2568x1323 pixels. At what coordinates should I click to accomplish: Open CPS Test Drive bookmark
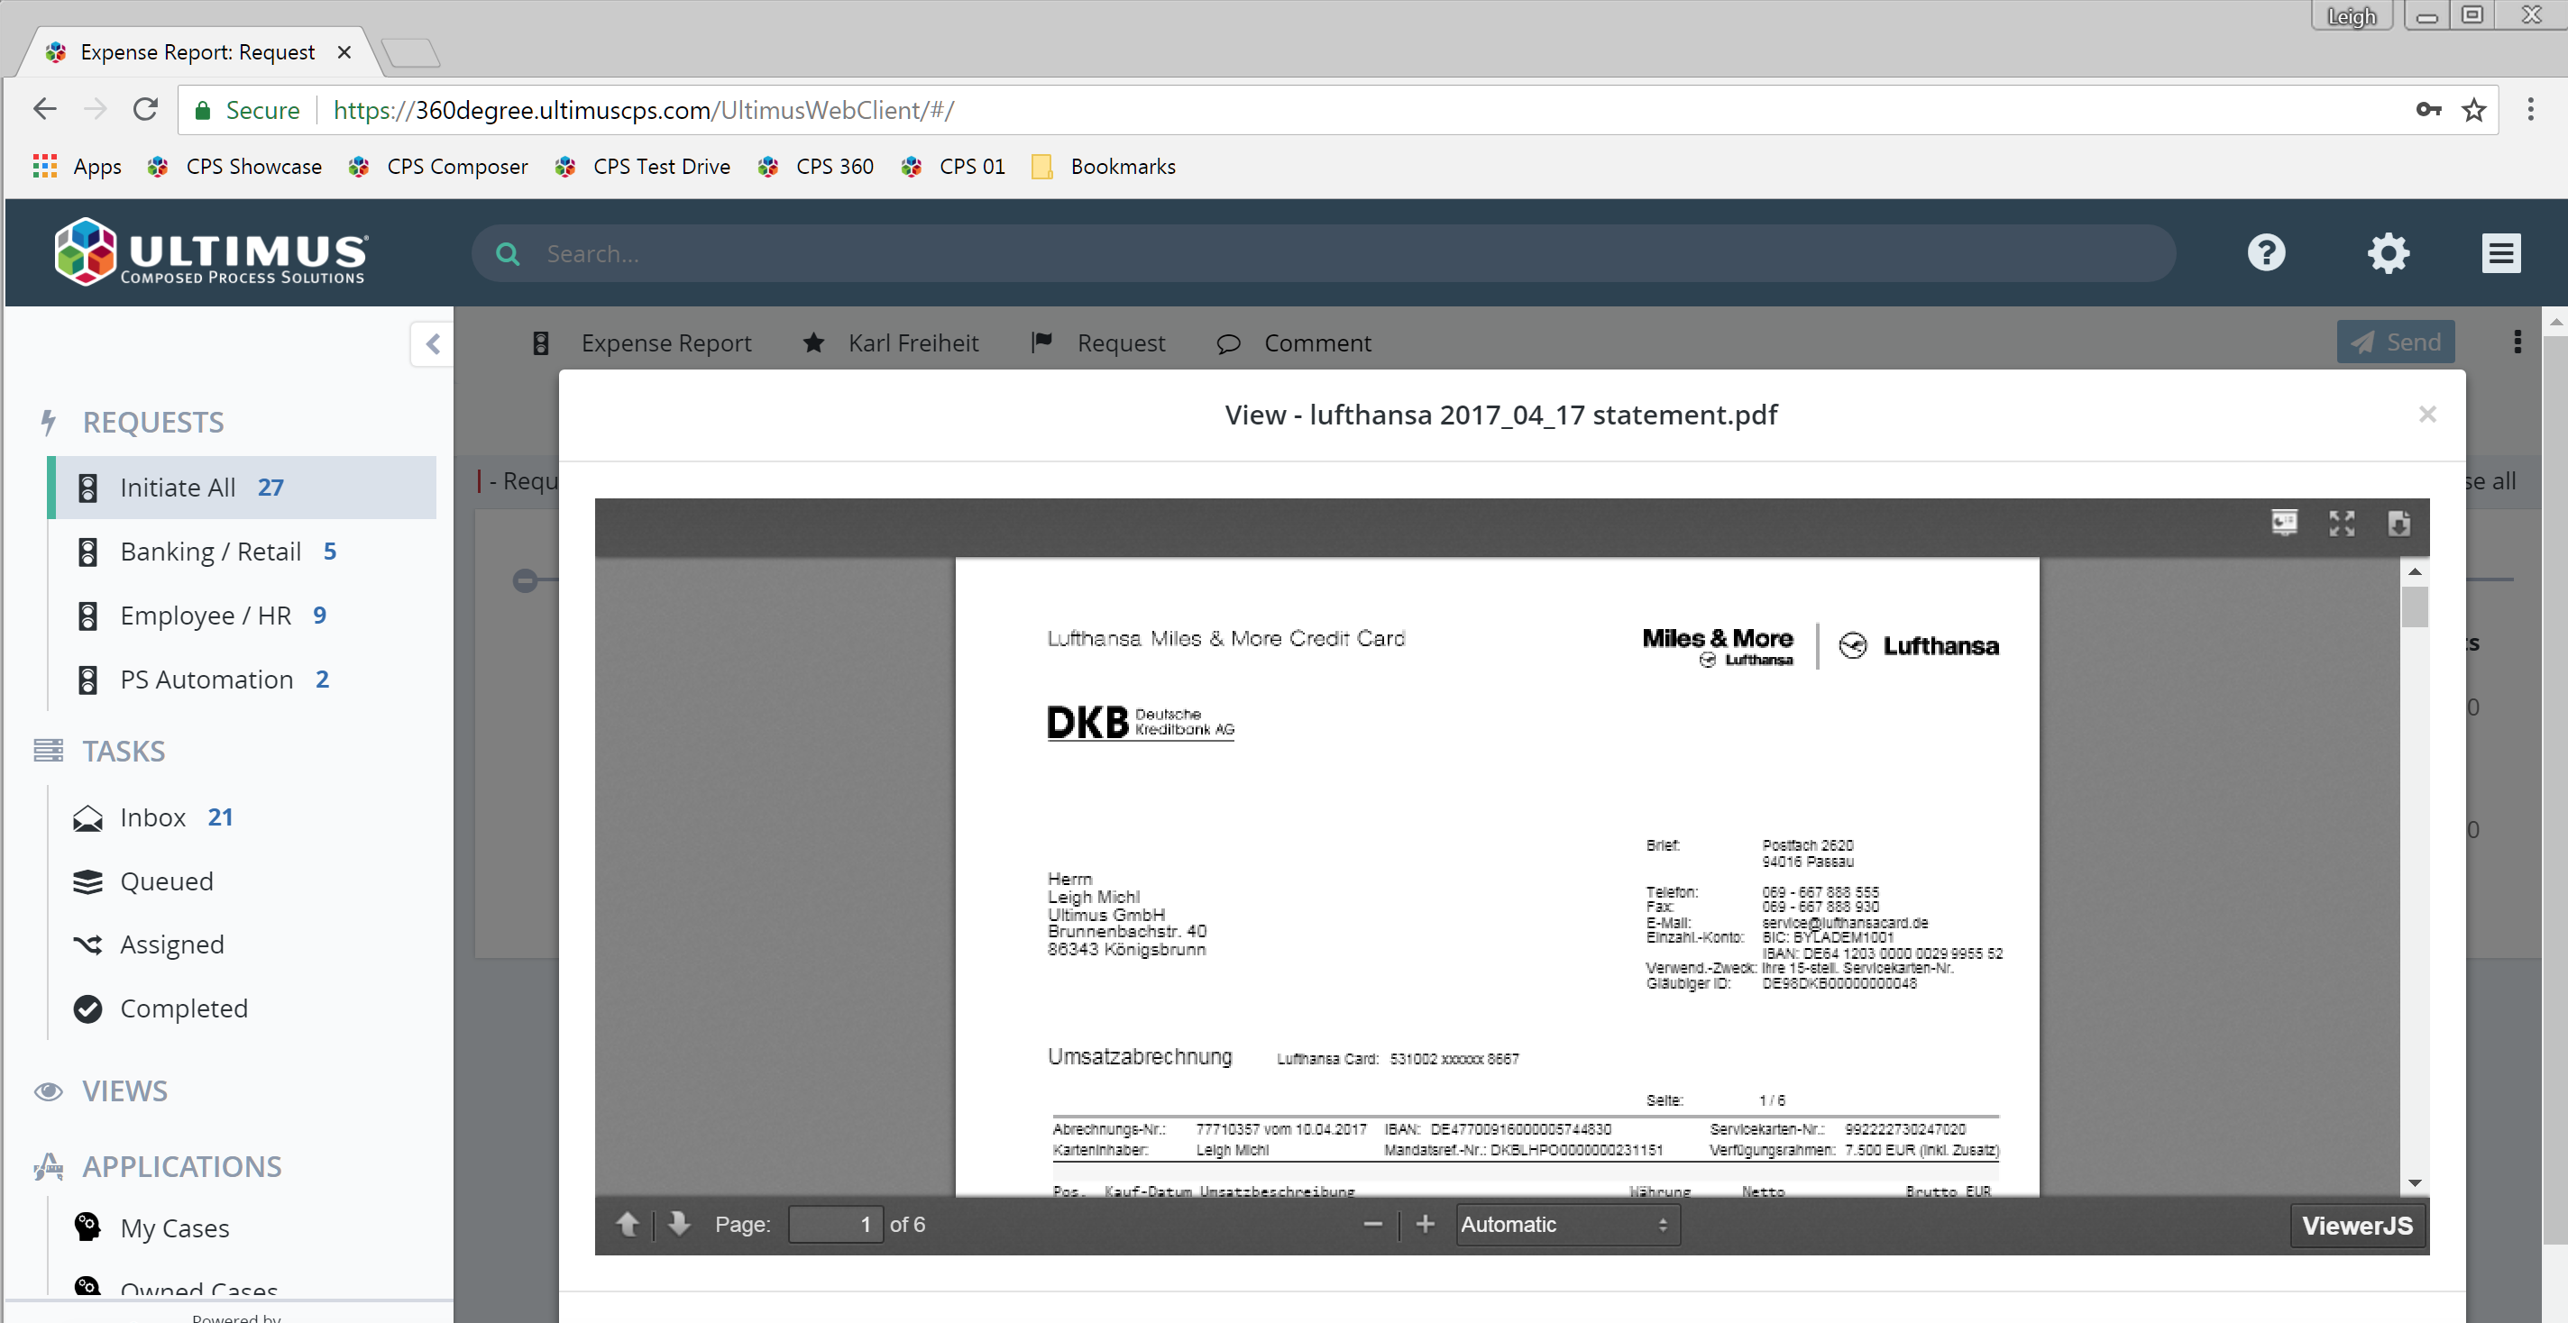click(642, 167)
